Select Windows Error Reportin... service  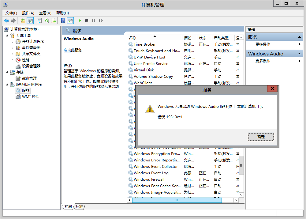coord(183,160)
